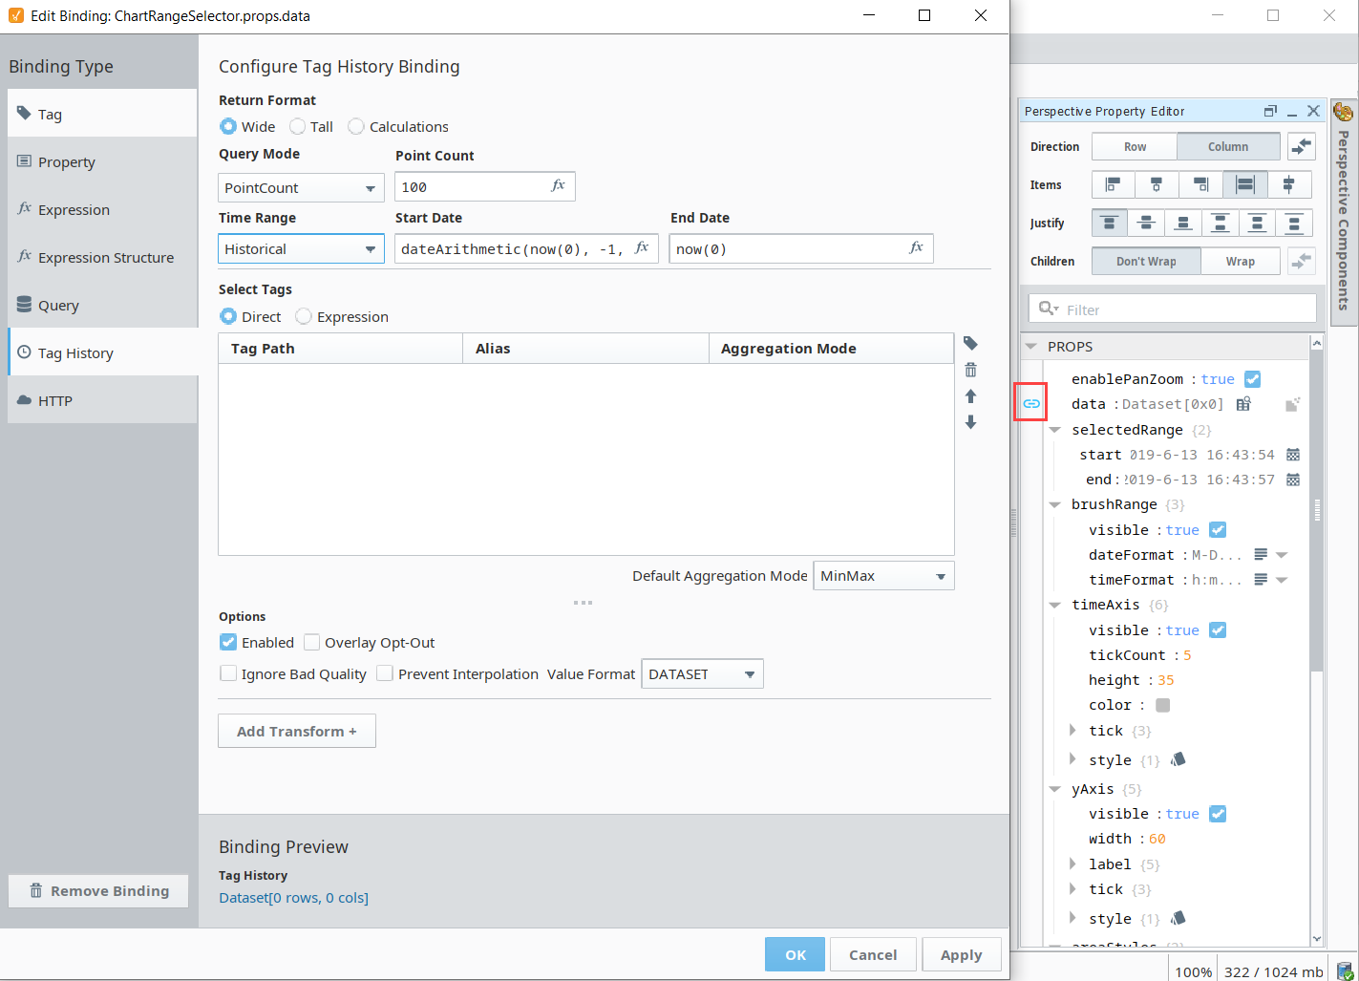Viewport: 1359px width, 981px height.
Task: Justify content to center in Justify row
Action: (x=1146, y=223)
